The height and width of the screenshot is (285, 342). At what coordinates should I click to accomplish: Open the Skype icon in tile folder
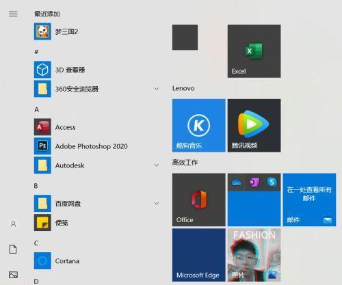[272, 182]
